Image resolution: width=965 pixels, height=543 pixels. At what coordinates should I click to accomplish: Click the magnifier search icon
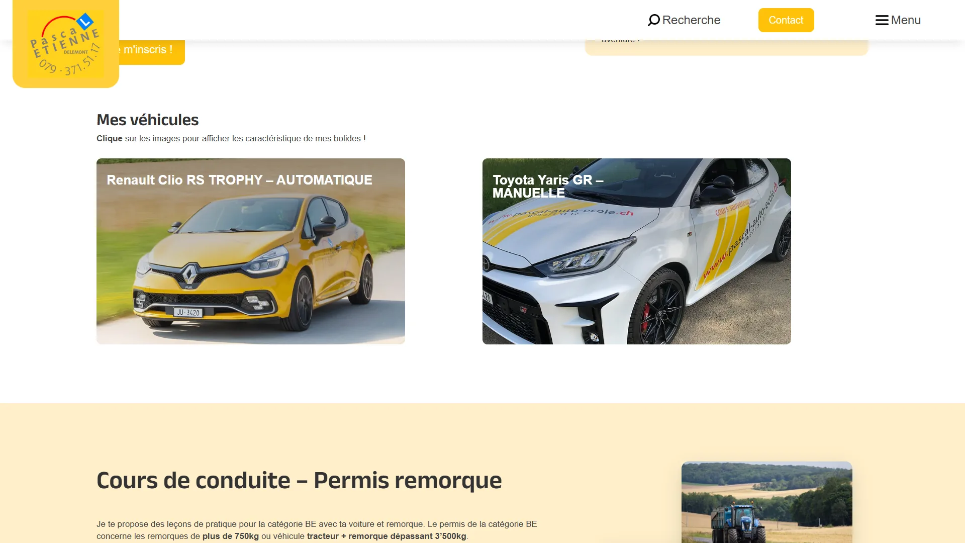pyautogui.click(x=653, y=20)
